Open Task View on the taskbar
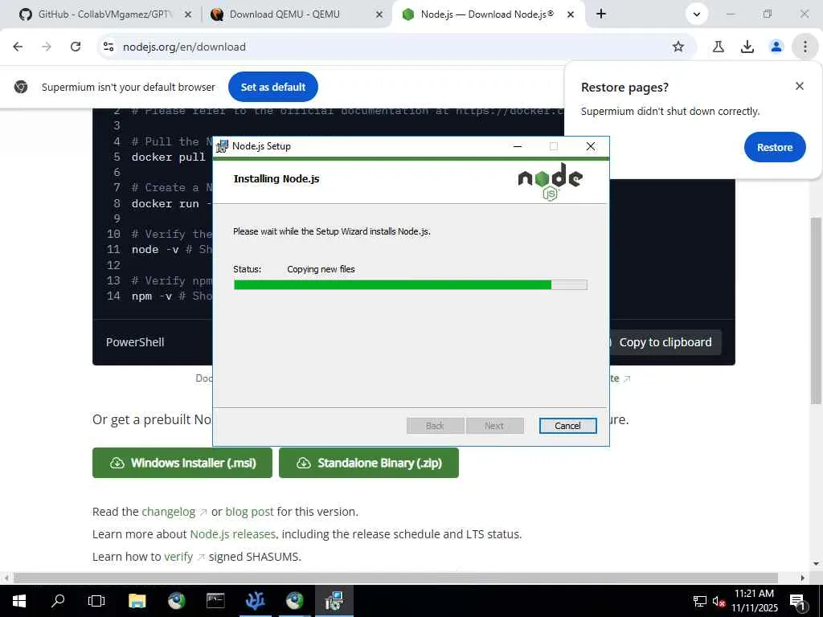The height and width of the screenshot is (617, 823). [x=96, y=601]
